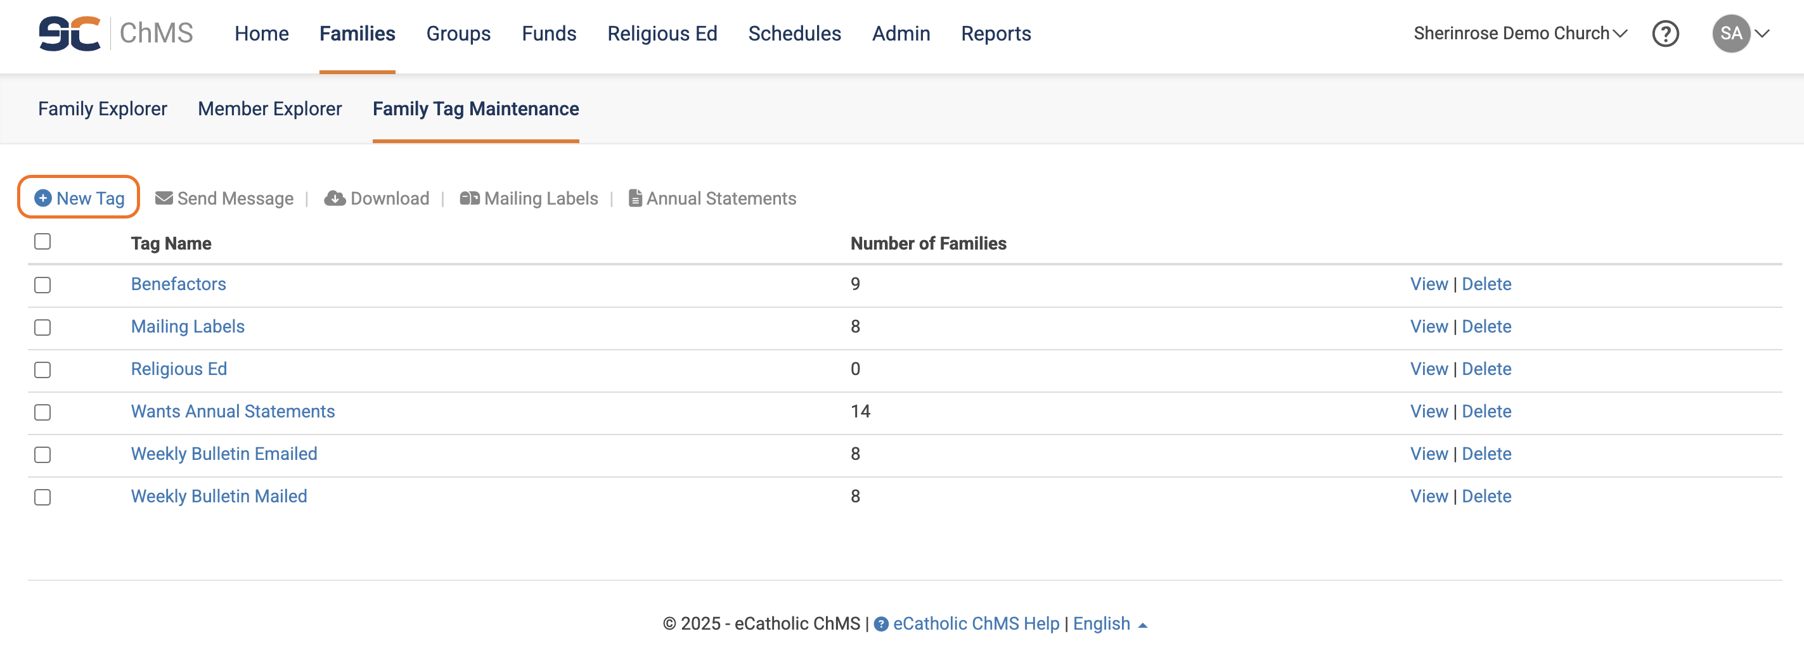The height and width of the screenshot is (655, 1804).
Task: Expand the user account chevron menu
Action: click(1763, 34)
